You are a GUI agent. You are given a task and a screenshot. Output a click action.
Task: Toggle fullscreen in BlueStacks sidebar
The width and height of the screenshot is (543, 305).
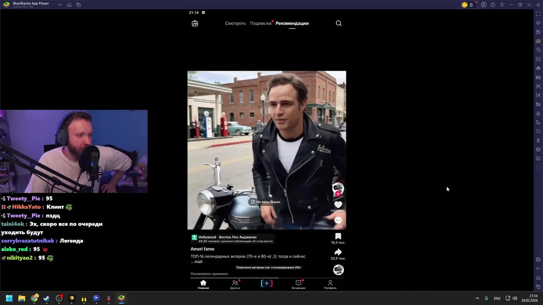tap(538, 14)
